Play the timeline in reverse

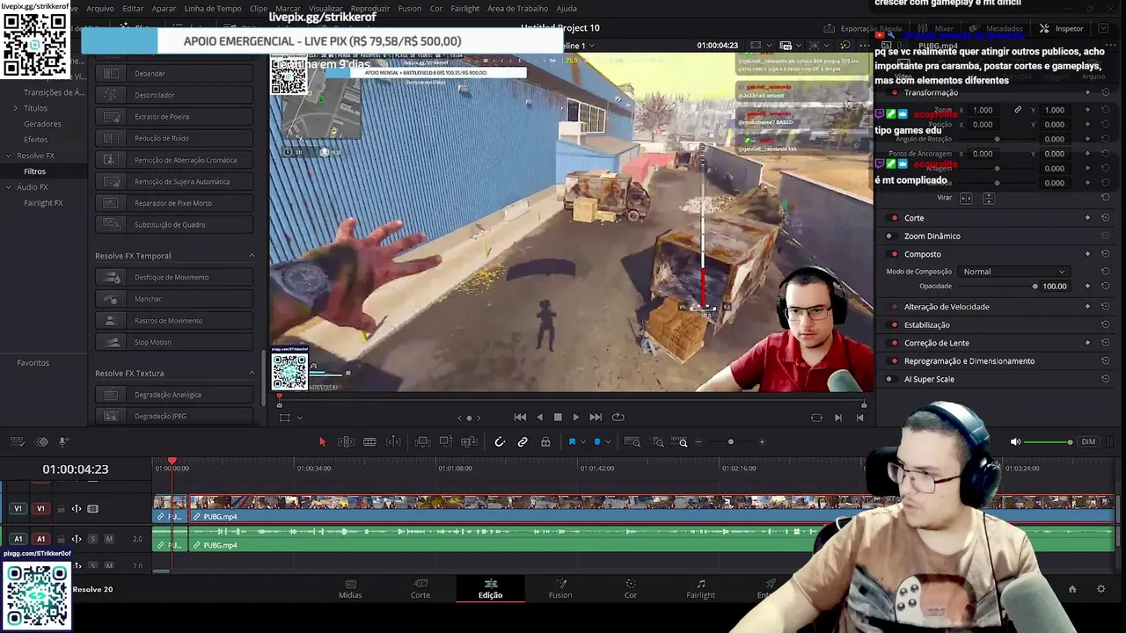[539, 418]
